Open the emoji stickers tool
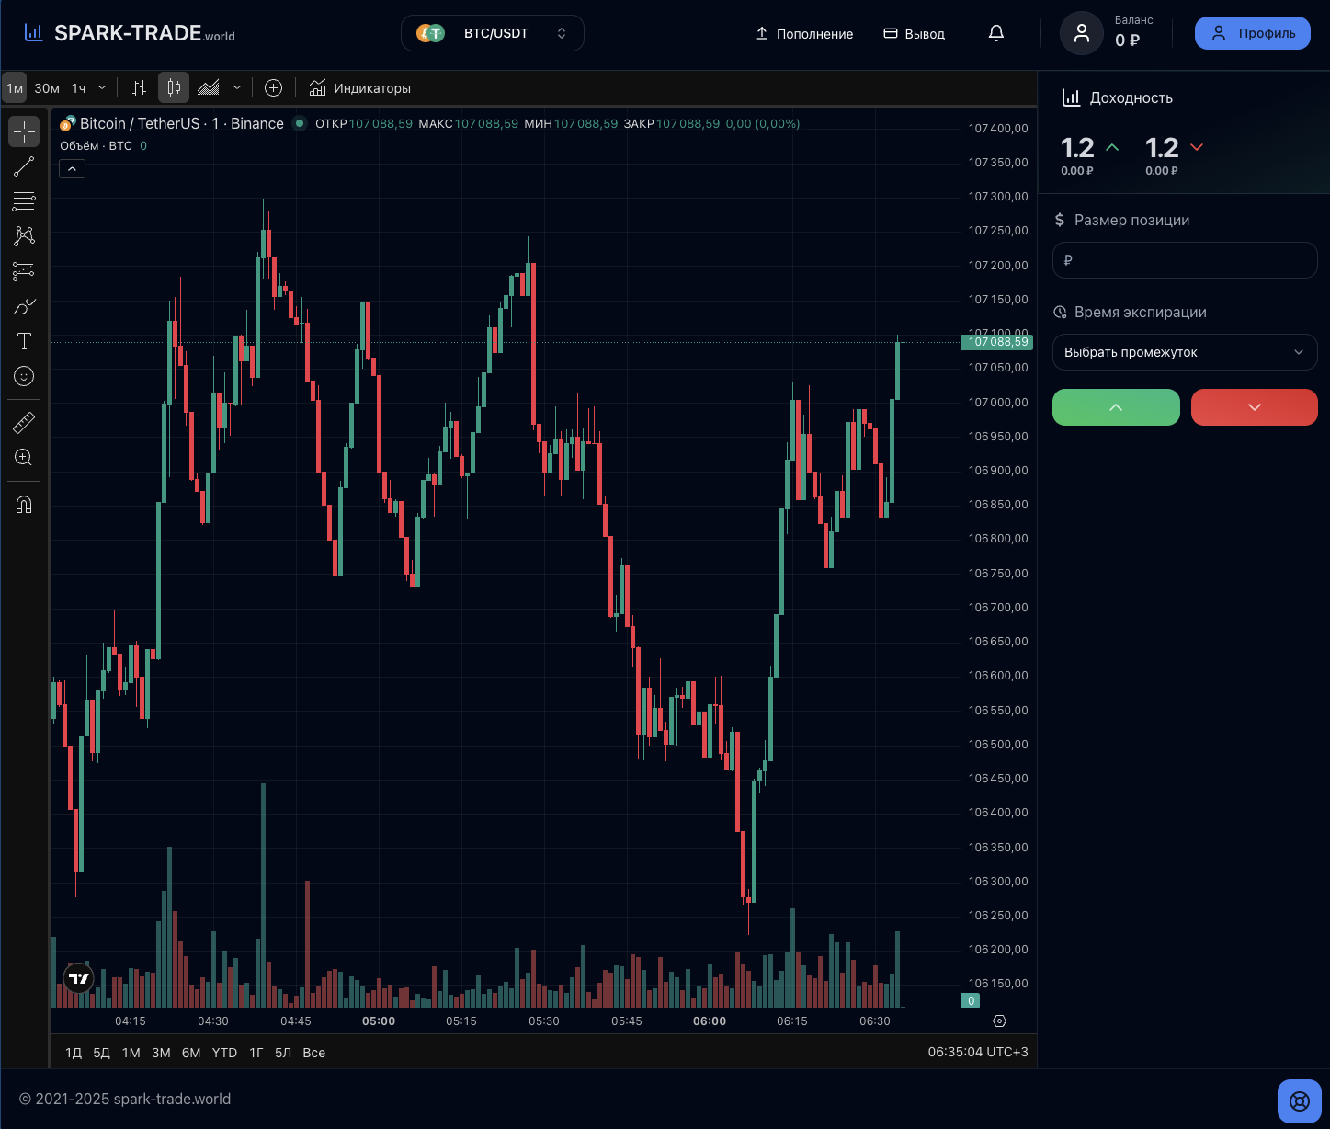This screenshot has width=1330, height=1129. [24, 376]
